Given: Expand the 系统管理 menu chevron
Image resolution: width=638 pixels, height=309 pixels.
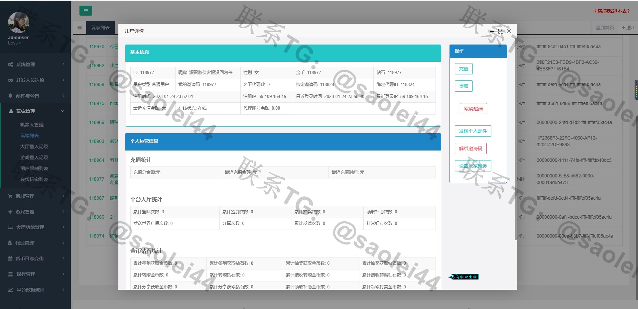Looking at the screenshot, I should point(63,64).
